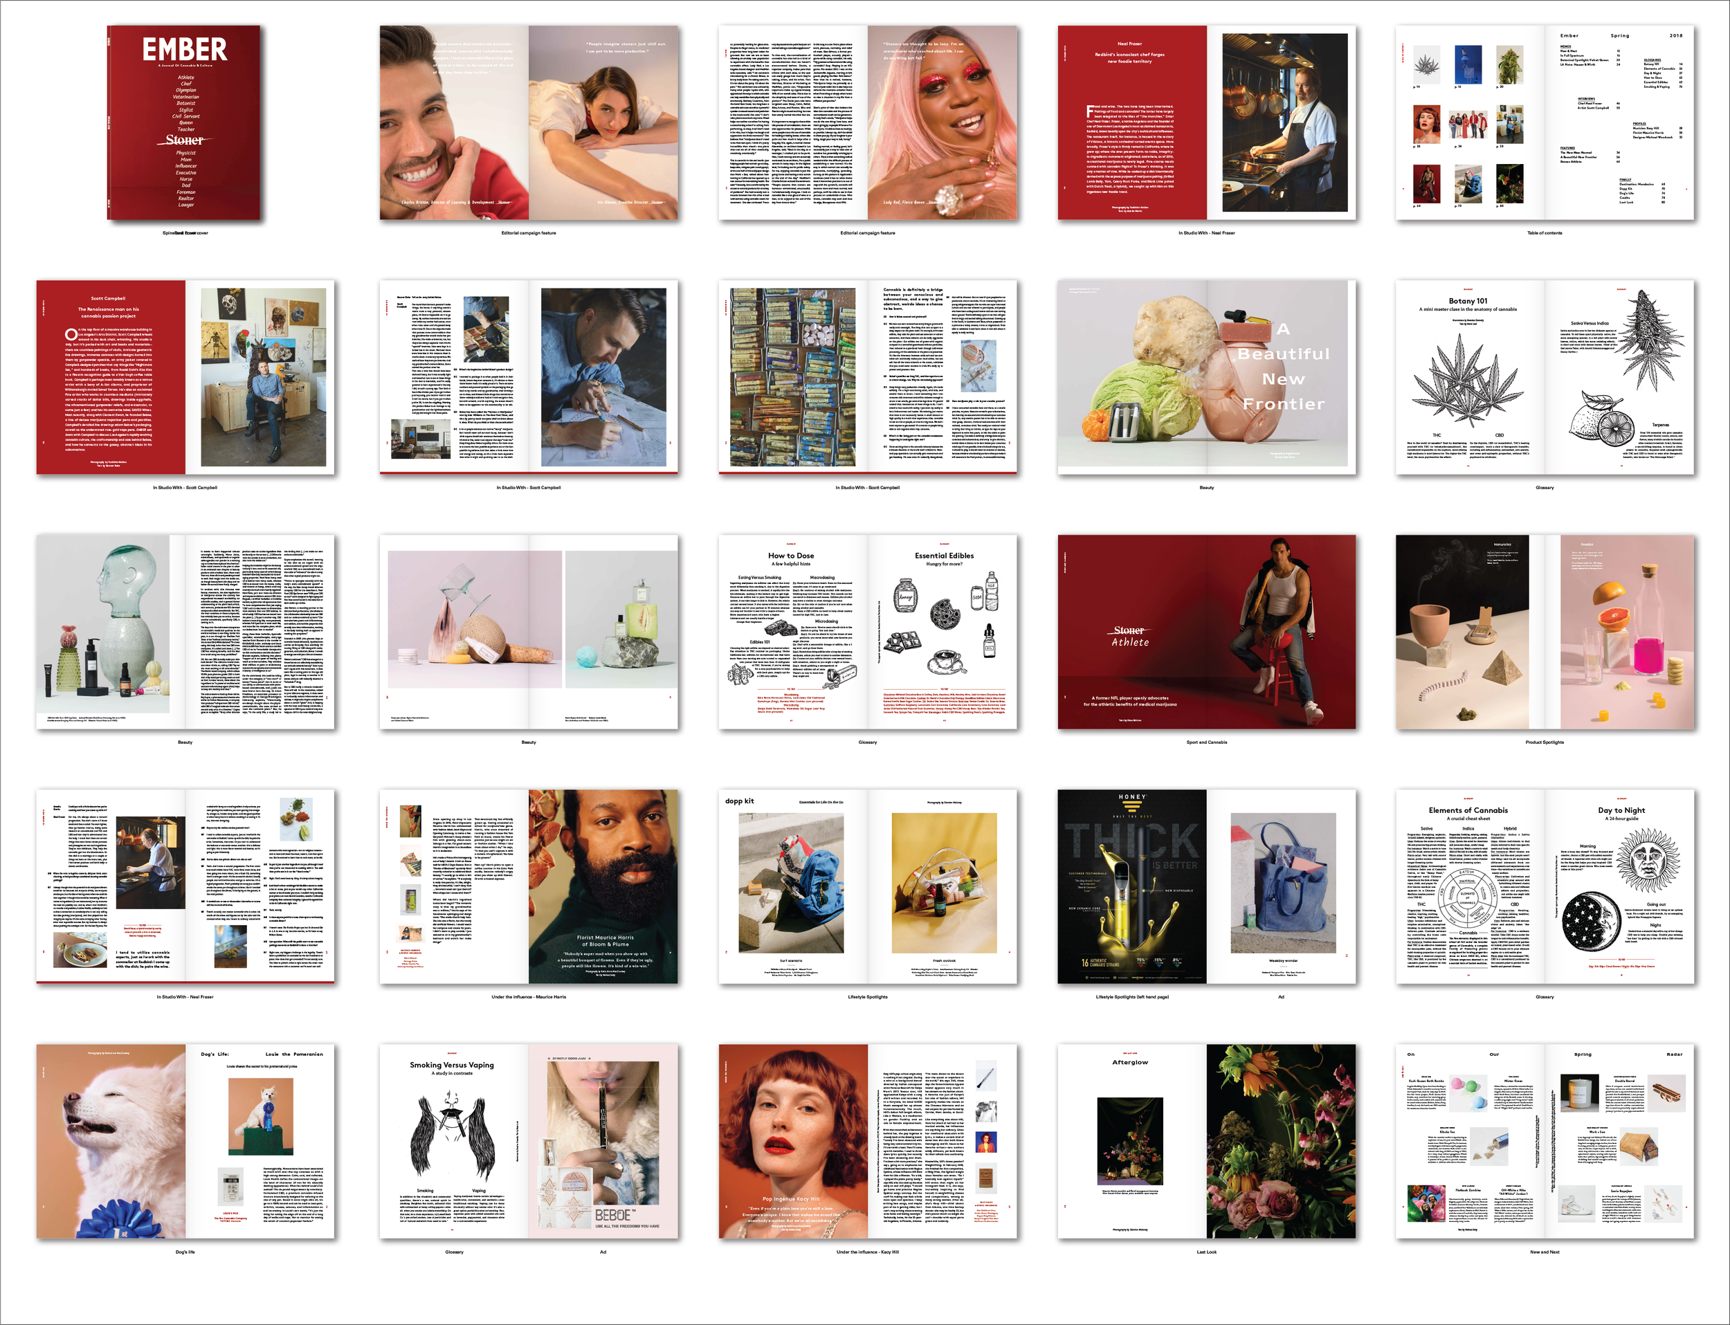1730x1325 pixels.
Task: Select the 'dopp kit' lifestyle spread
Action: click(x=867, y=886)
